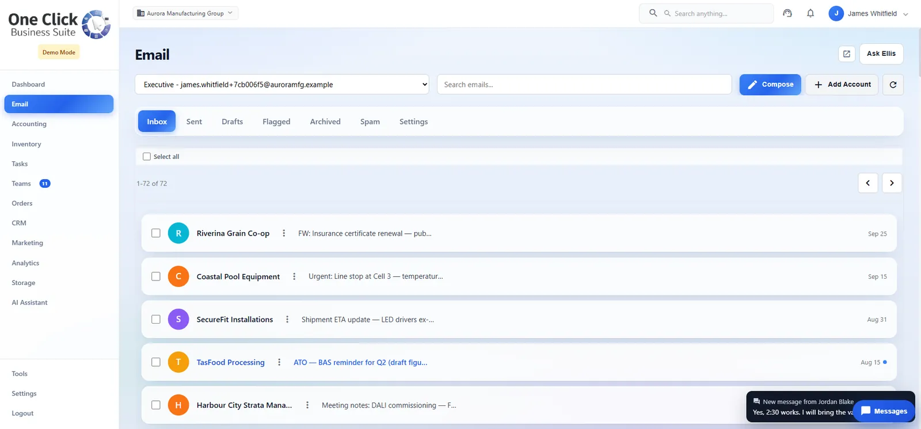The width and height of the screenshot is (921, 429).
Task: Click the Search emails field
Action: pos(584,85)
